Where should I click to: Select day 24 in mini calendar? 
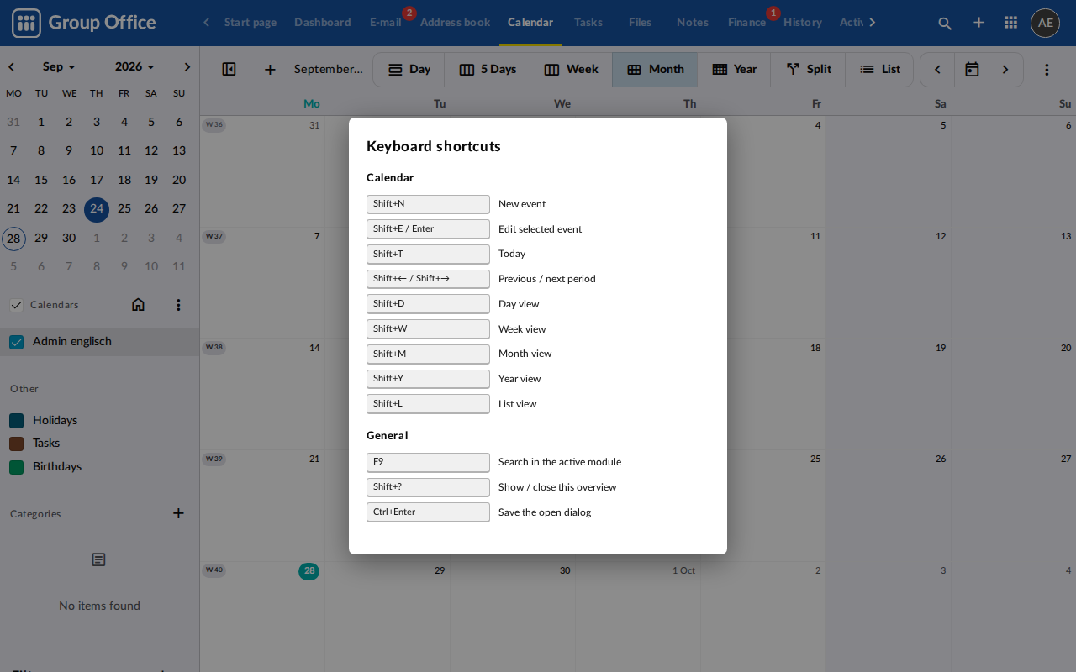(x=97, y=209)
